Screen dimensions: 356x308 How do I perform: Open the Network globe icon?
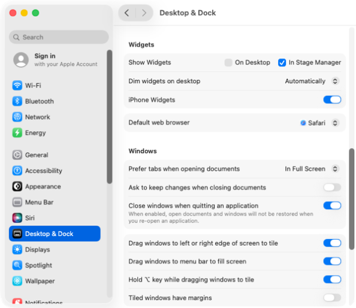click(17, 117)
